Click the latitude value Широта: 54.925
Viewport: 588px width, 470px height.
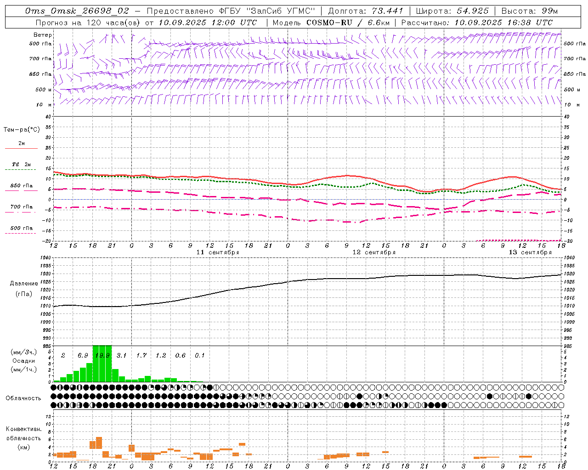click(452, 11)
